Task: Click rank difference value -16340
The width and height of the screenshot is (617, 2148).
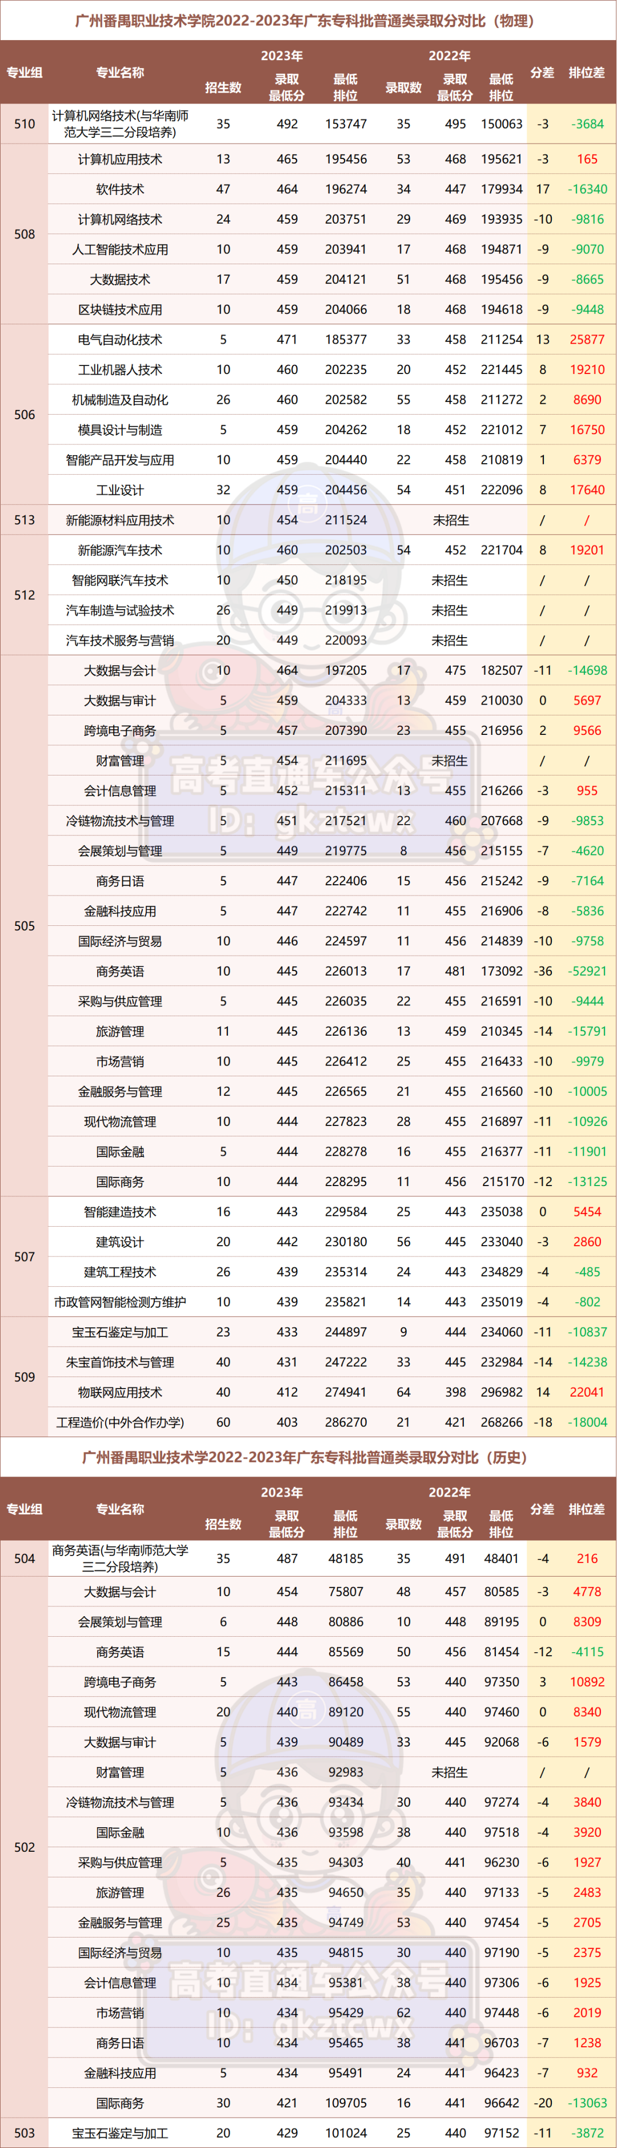Action: point(587,189)
